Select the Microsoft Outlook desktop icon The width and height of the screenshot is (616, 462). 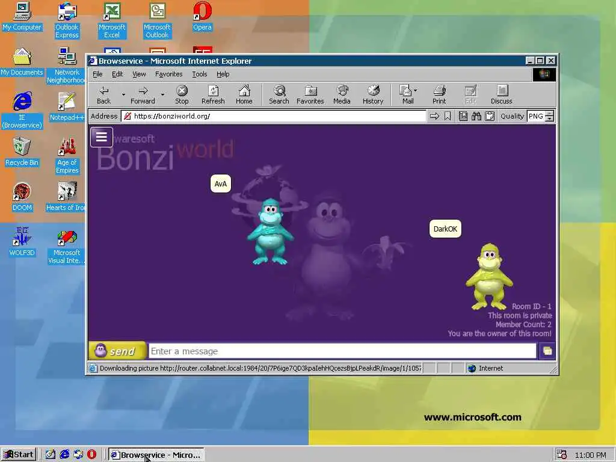(x=157, y=20)
